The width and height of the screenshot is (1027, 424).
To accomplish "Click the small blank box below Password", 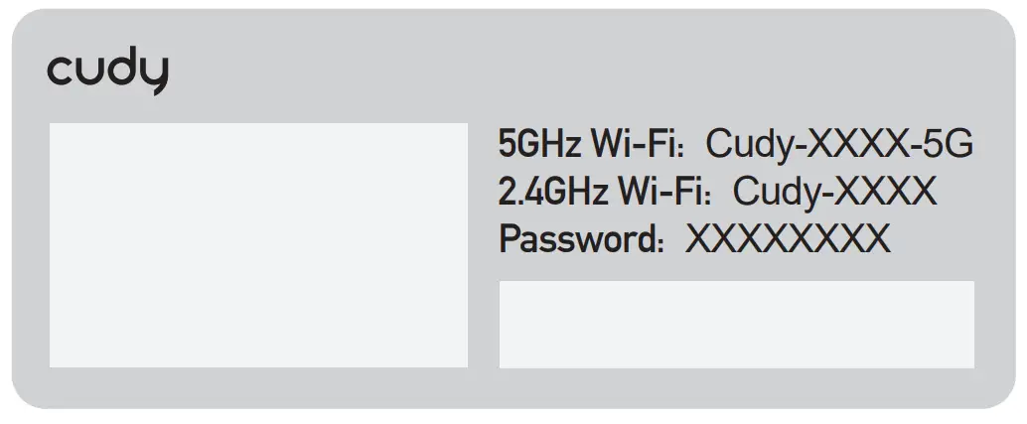I will tap(736, 324).
